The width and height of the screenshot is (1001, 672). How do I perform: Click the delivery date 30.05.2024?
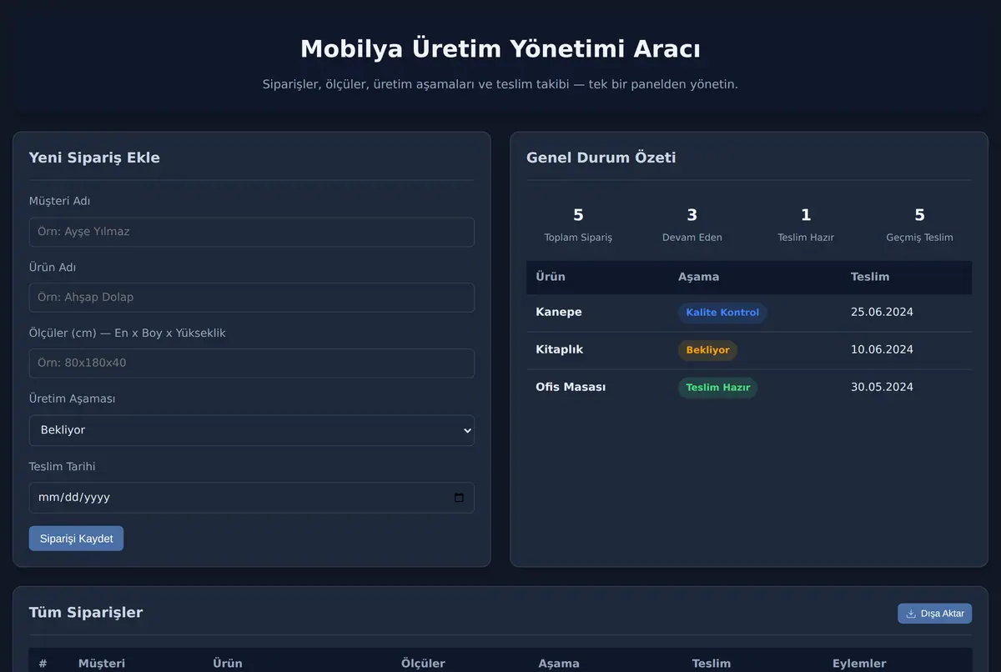coord(882,387)
